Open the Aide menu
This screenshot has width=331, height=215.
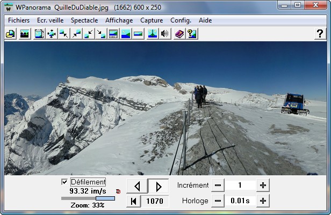(205, 20)
